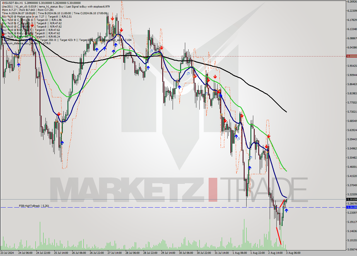Click the 6.17829 price axis label
The height and width of the screenshot is (256, 357).
click(x=352, y=20)
